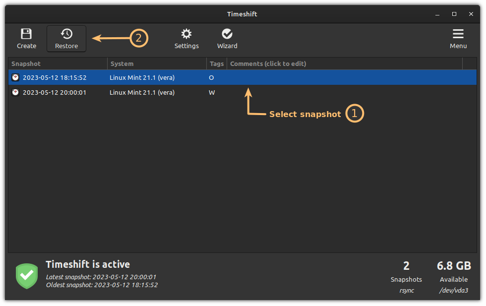The image size is (486, 306).
Task: Click the Tags column header
Action: (x=217, y=63)
